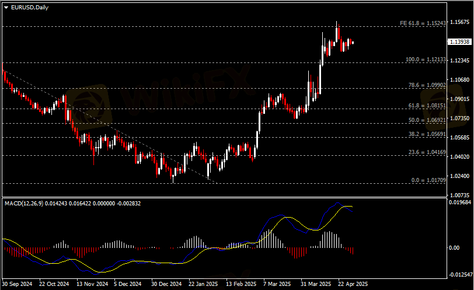The image size is (474, 290).
Task: Click the MACD scale value 0.019684
Action: [460, 202]
